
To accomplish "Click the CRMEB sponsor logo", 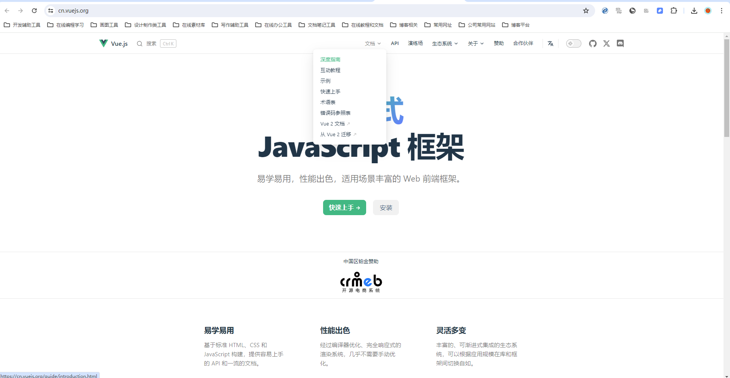I will click(x=361, y=282).
